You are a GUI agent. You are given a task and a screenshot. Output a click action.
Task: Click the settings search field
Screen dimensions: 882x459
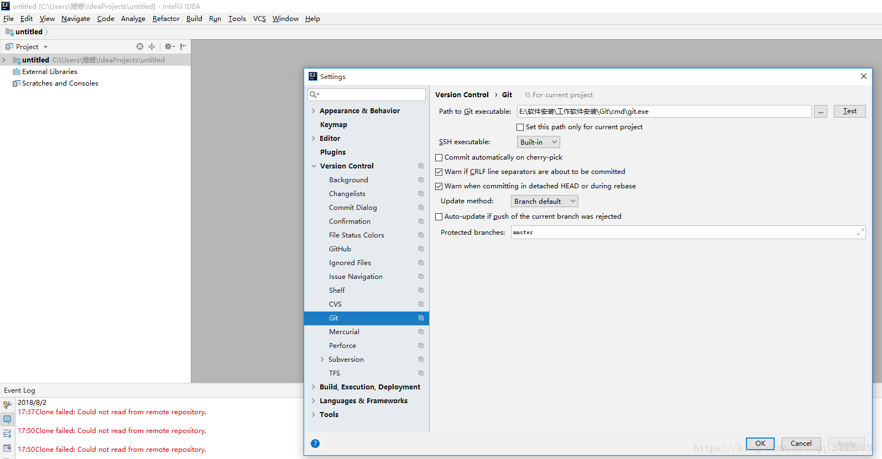(x=367, y=94)
